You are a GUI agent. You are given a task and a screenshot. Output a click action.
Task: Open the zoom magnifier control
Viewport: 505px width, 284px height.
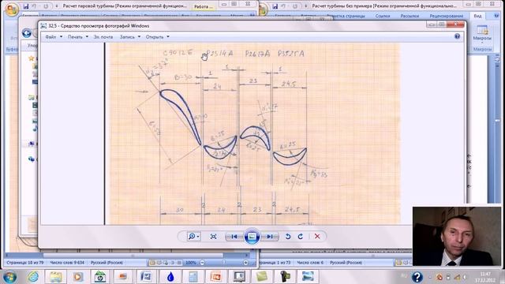coord(193,237)
